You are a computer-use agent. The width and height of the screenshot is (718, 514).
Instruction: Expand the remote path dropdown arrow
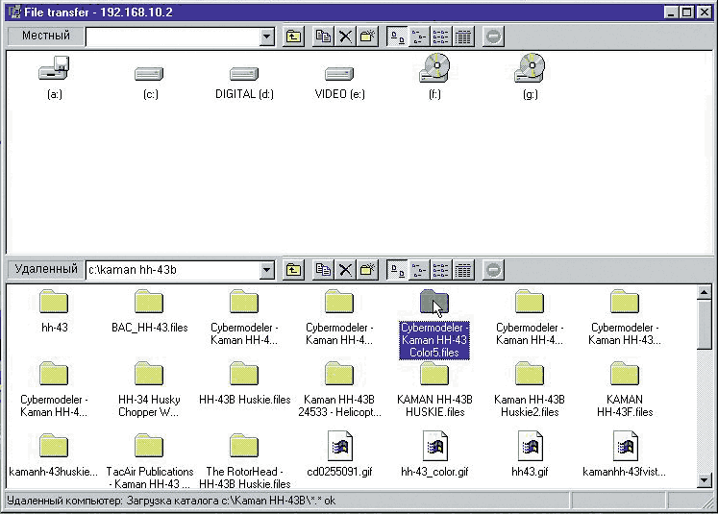267,271
